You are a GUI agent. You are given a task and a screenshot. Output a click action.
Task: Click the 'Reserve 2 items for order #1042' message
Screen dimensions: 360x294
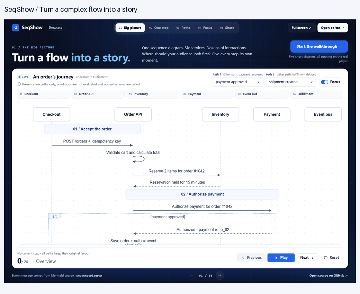click(177, 171)
